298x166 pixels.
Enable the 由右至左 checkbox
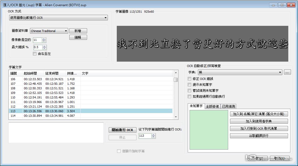click(35, 54)
